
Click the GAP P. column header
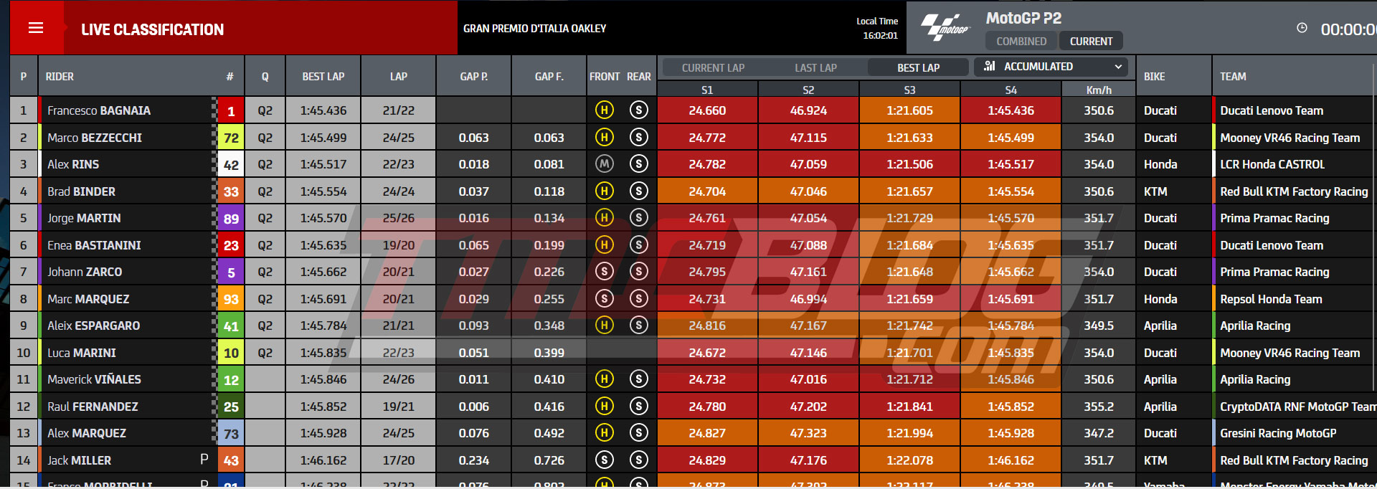[x=474, y=76]
